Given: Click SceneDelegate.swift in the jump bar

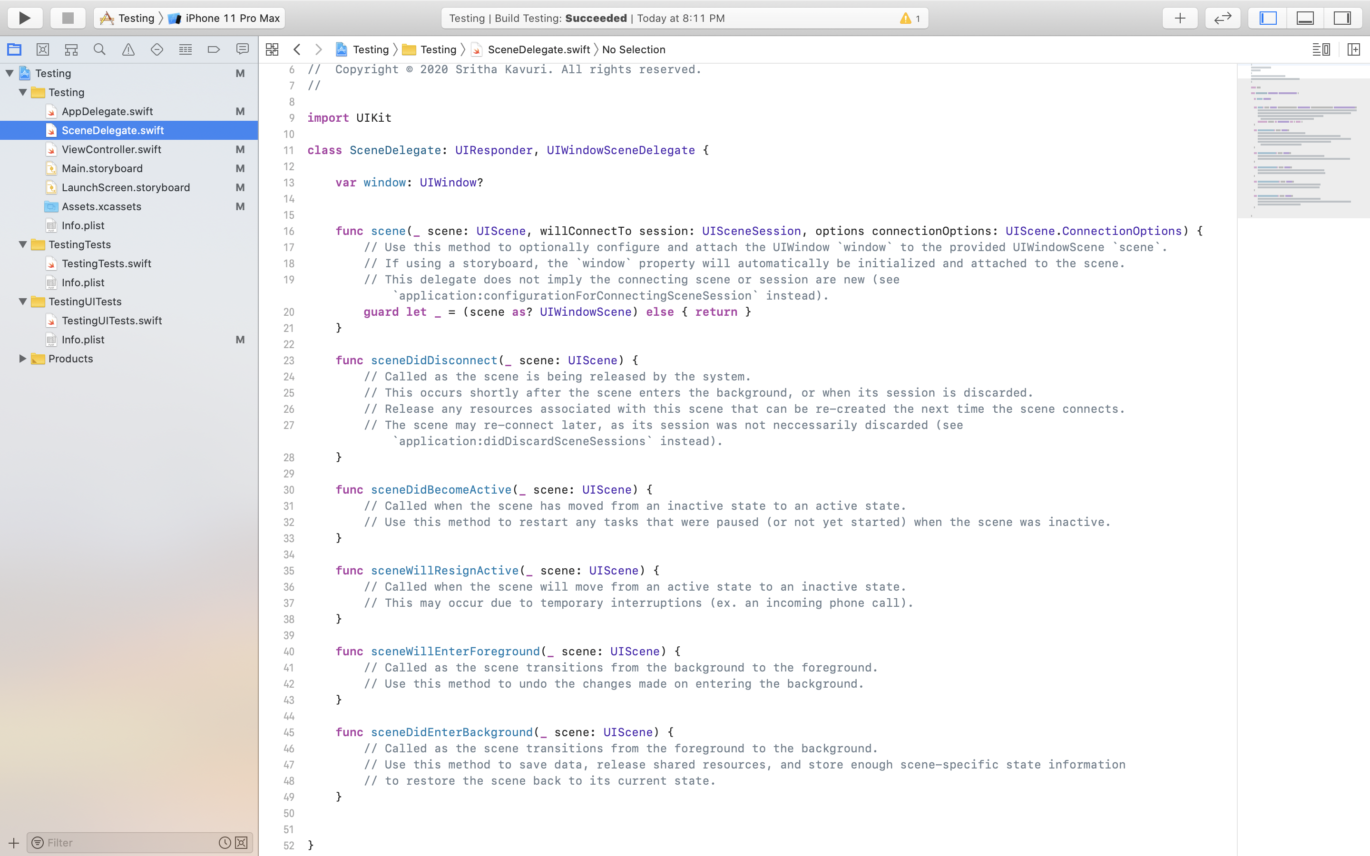Looking at the screenshot, I should 538,50.
